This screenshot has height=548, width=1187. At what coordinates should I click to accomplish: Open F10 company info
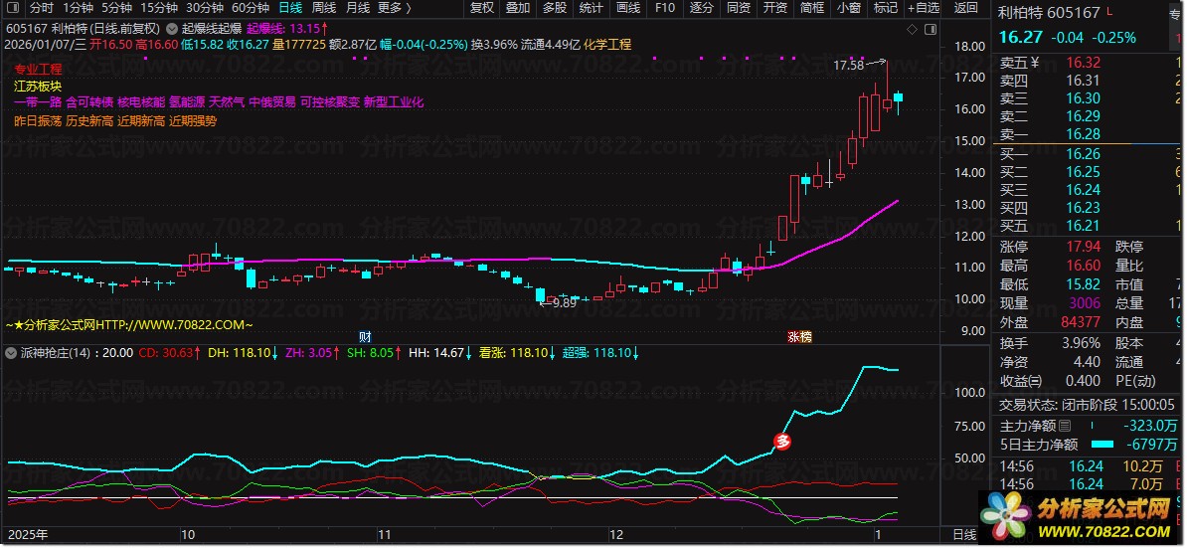pos(665,8)
